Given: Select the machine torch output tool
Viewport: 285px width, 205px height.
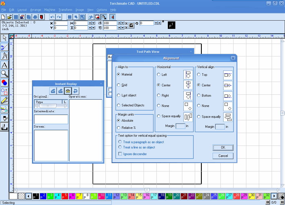Looking at the screenshot, I should tap(4, 127).
